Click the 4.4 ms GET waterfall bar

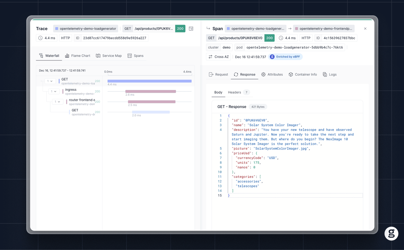(x=149, y=81)
